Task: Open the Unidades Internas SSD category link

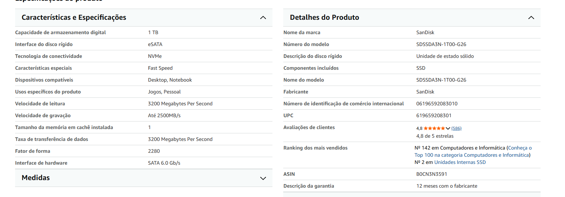Action: tap(460, 162)
